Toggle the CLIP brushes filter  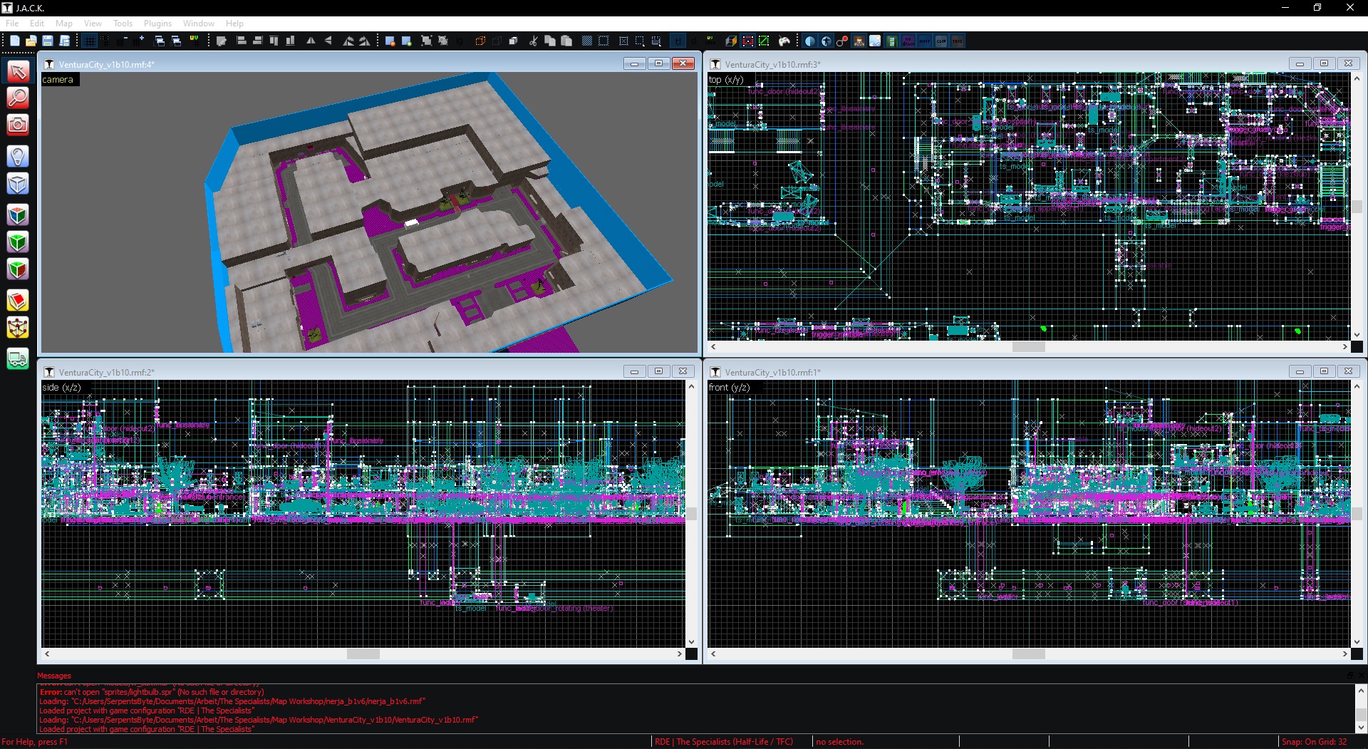(x=941, y=41)
